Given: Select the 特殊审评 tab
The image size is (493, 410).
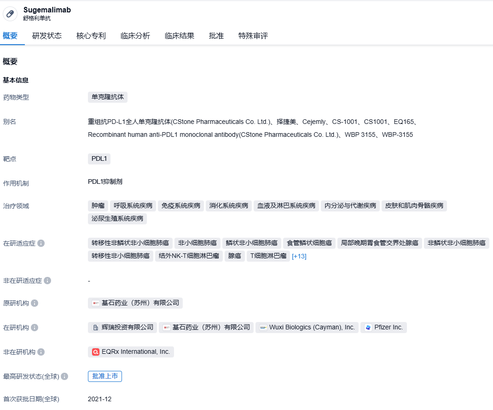Looking at the screenshot, I should [253, 36].
